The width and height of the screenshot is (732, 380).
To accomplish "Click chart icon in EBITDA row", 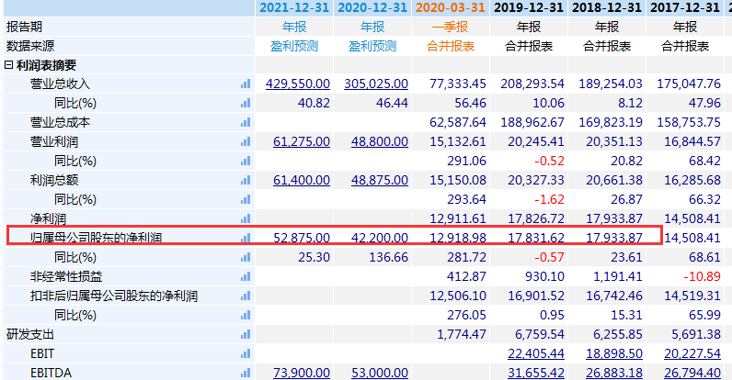I will [246, 373].
